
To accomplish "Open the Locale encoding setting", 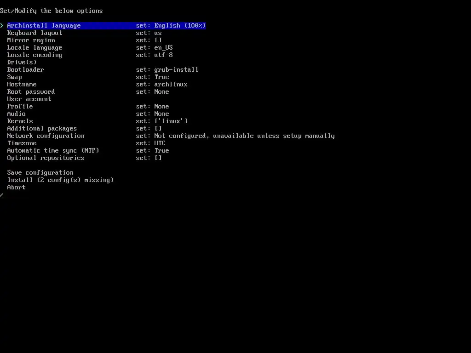I will (x=34, y=55).
